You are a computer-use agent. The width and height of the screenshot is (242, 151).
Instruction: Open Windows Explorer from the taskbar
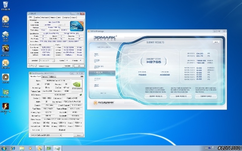pos(22,148)
